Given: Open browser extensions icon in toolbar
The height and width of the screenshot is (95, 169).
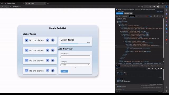Looking at the screenshot, I should [146, 7].
